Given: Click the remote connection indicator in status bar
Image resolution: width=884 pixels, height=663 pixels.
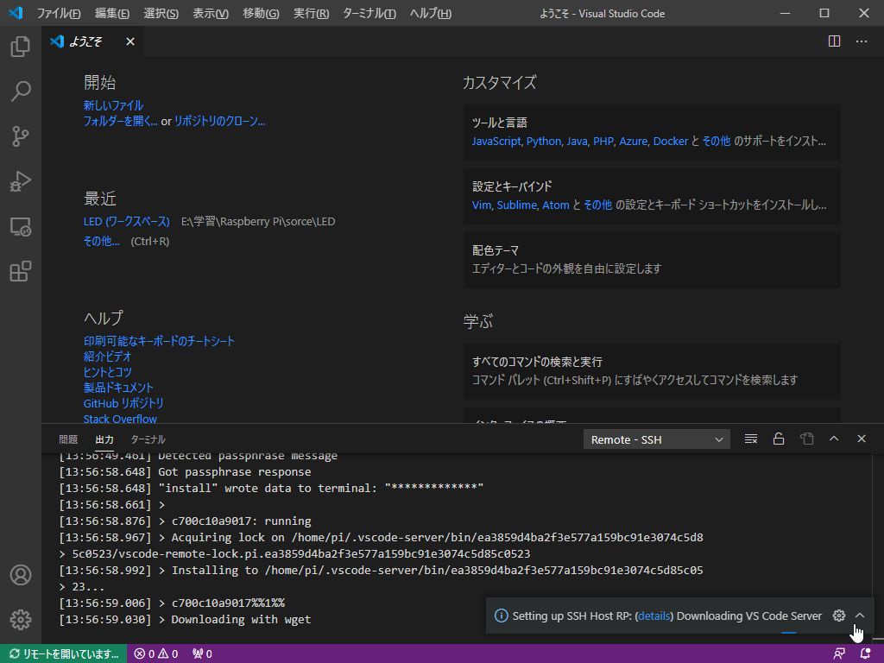Looking at the screenshot, I should [65, 654].
